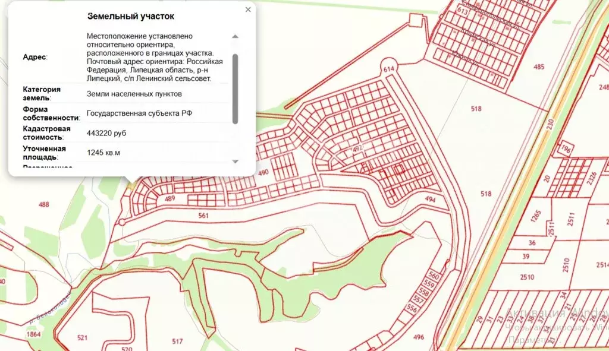
Task: Select parcel labeled 521
Action: (x=82, y=338)
